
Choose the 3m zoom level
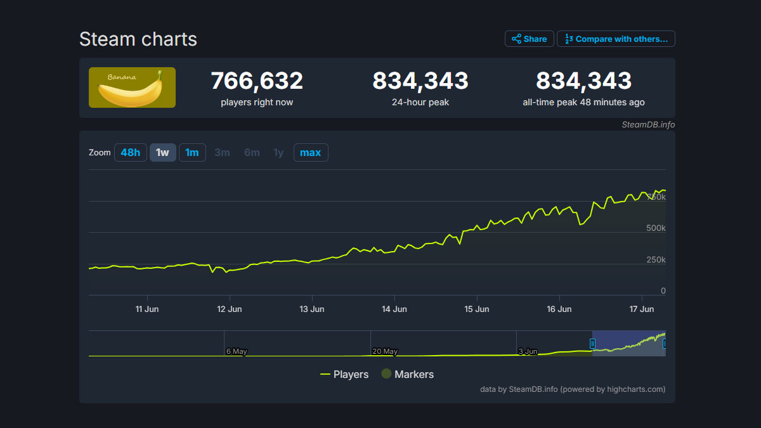pyautogui.click(x=222, y=152)
